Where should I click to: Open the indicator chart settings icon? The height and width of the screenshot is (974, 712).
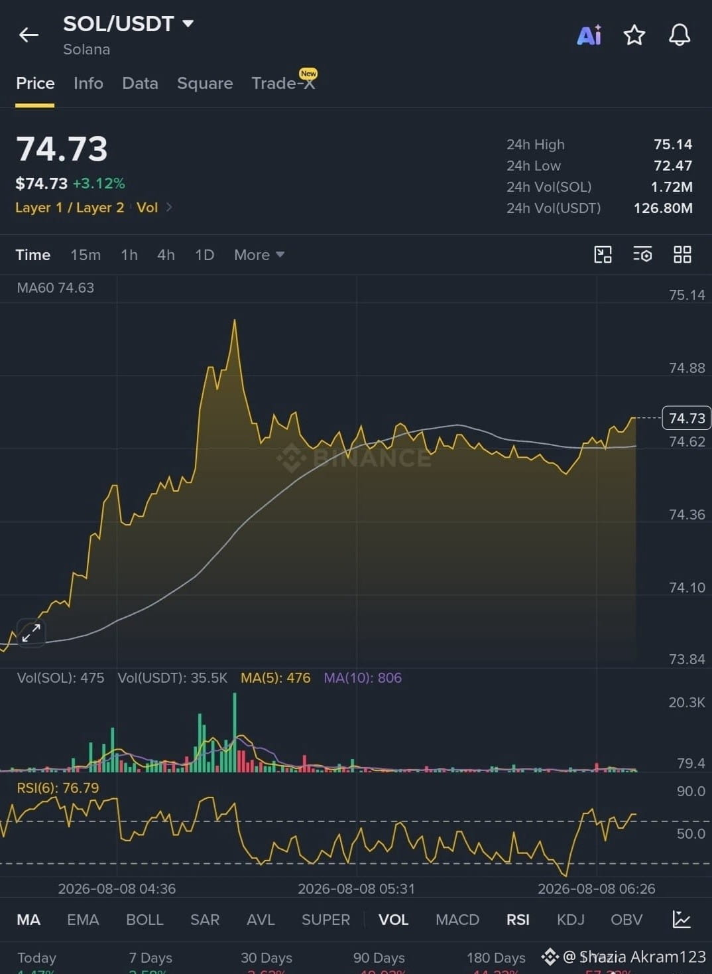682,920
